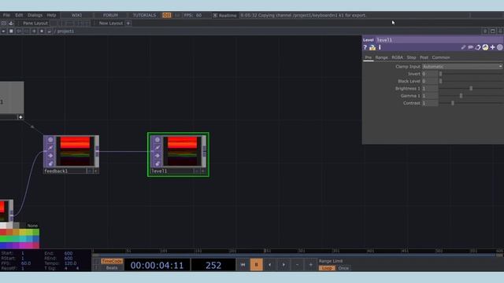Screen dimensions: 504x283
Task: Open the TUTORIALS link
Action: coord(144,15)
